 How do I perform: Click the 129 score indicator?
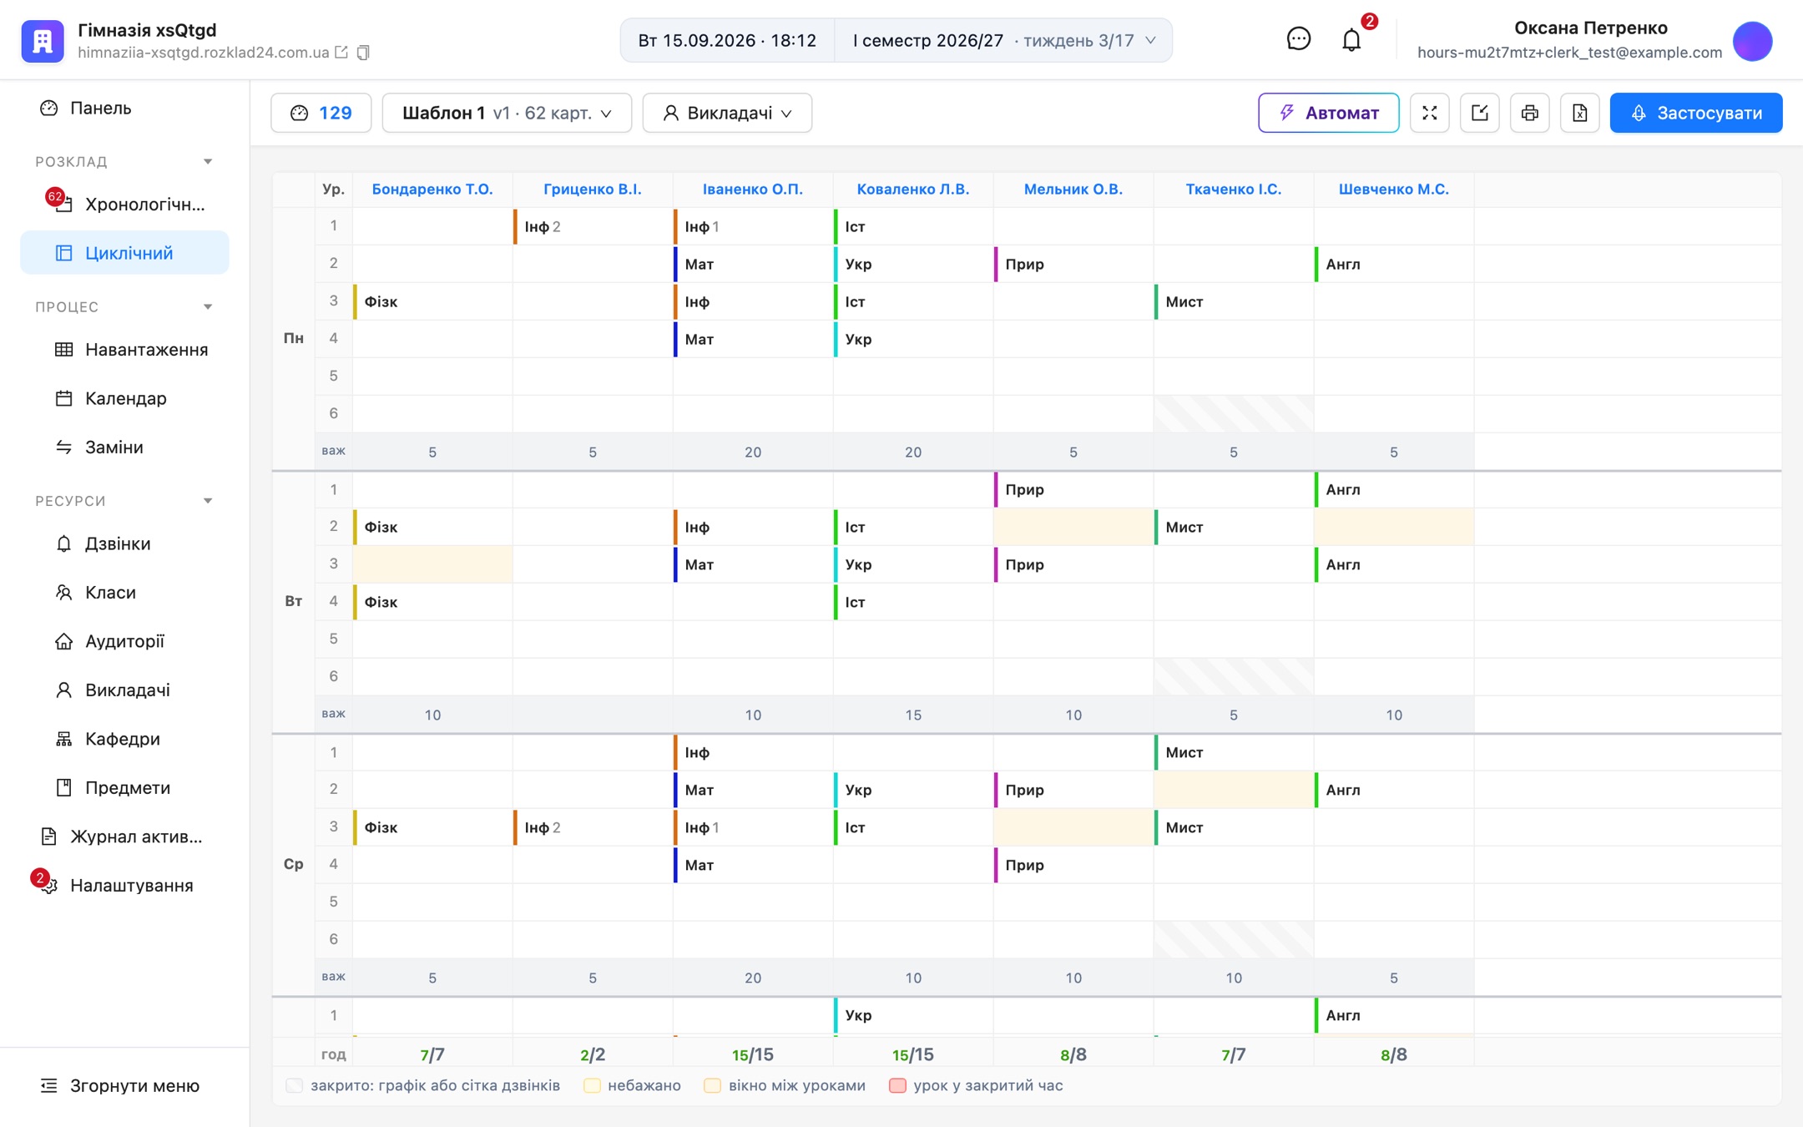[321, 113]
